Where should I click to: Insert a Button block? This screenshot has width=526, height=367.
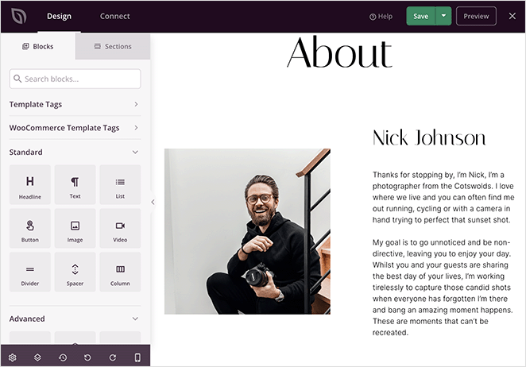pyautogui.click(x=30, y=229)
